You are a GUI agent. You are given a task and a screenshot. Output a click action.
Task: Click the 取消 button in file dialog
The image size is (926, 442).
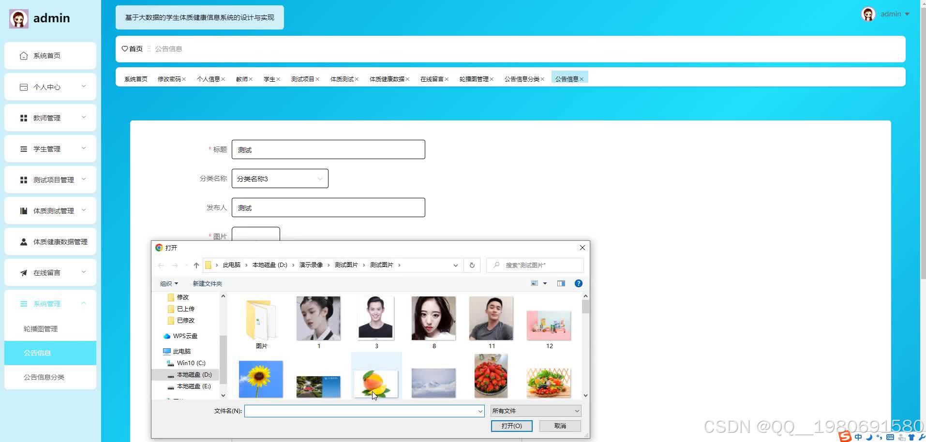point(560,426)
